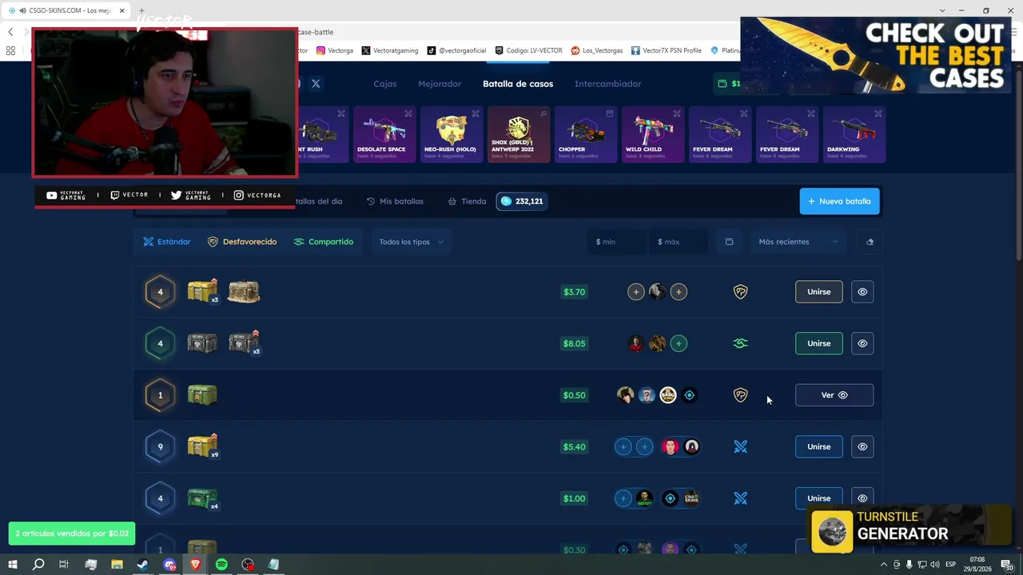
Task: Open the Chopper skin drop card
Action: click(586, 134)
